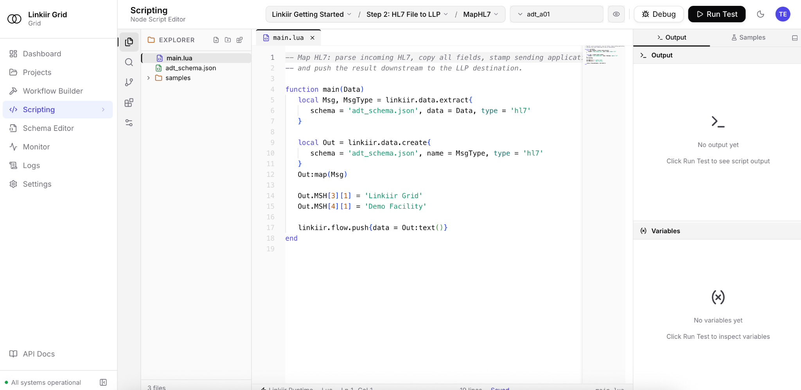Click the Output section header
The height and width of the screenshot is (390, 801).
pyautogui.click(x=717, y=55)
